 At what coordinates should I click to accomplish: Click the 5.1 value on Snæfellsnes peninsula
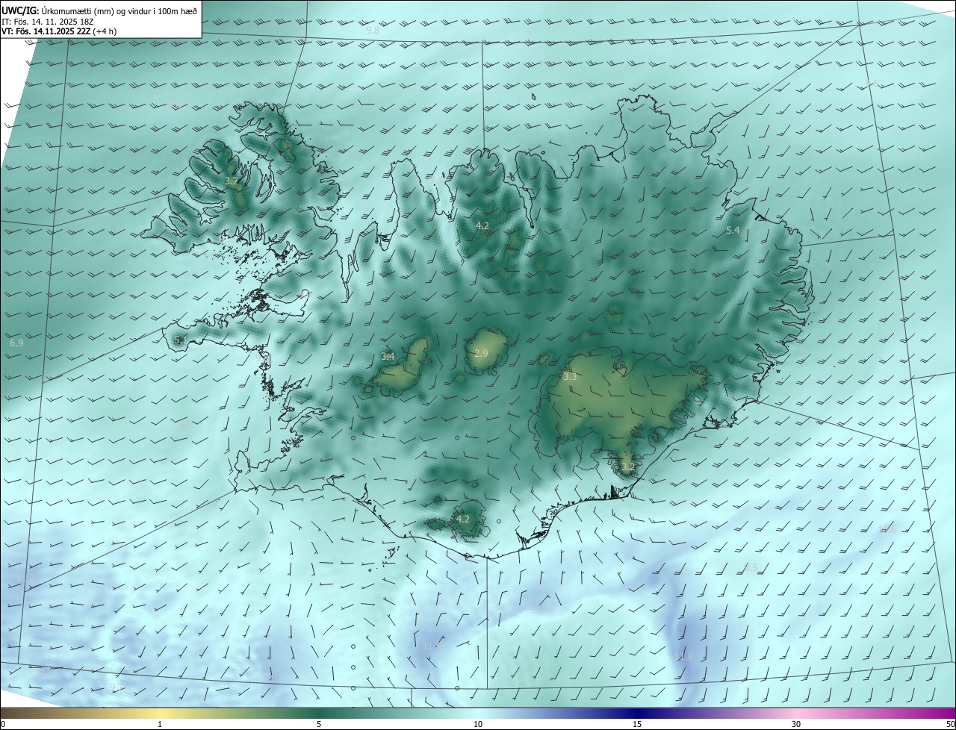[181, 340]
